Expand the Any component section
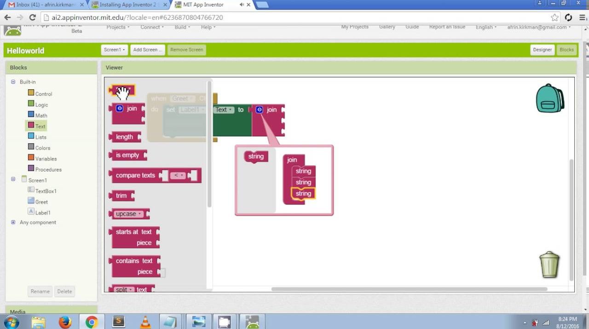This screenshot has width=589, height=329. 13,222
